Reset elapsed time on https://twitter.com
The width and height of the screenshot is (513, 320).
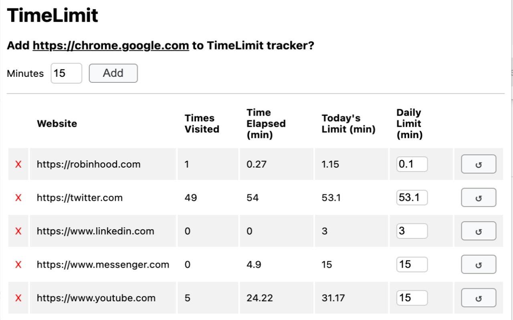click(479, 198)
